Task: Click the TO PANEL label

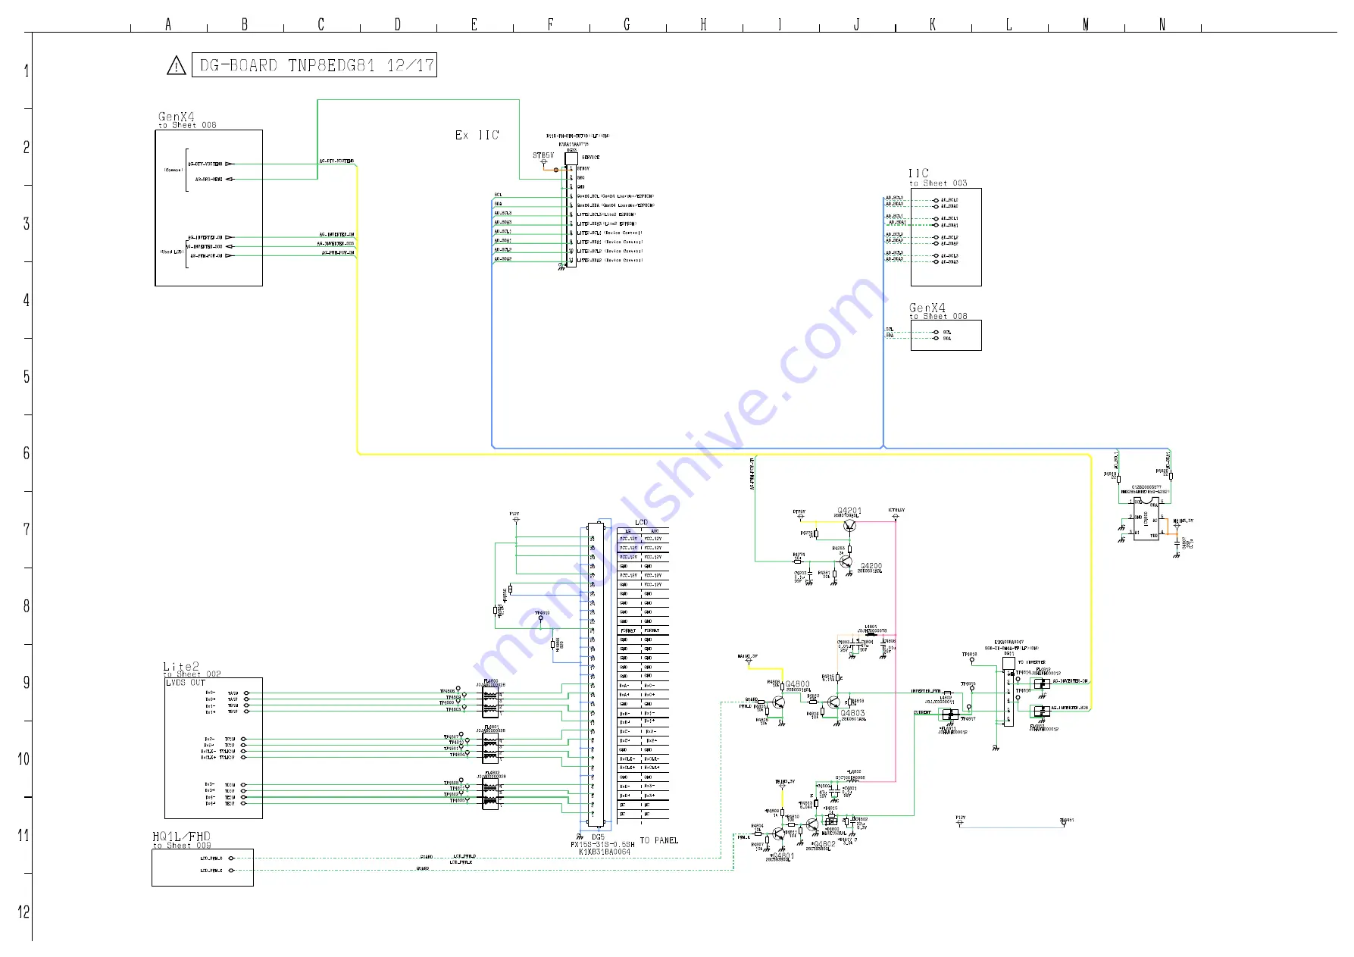Action: [x=659, y=840]
